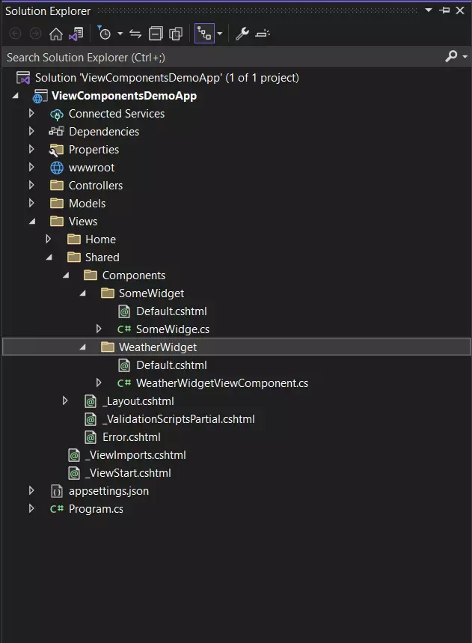
Task: Collapse the WeatherWidget folder
Action: click(x=83, y=347)
